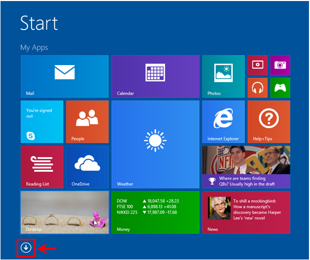Click the trophy icon on sports tile
Viewport: 310px width, 260px height.
click(x=212, y=181)
